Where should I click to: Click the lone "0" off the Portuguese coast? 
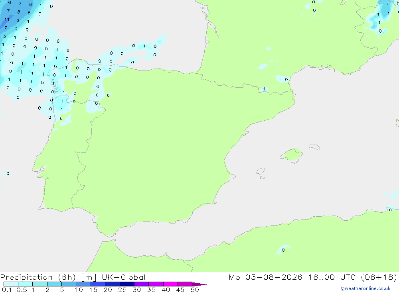click(8, 174)
